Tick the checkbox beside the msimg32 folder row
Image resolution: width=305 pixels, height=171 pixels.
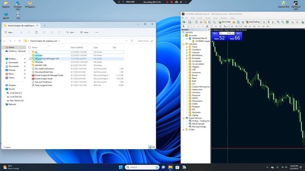[x=30, y=58]
